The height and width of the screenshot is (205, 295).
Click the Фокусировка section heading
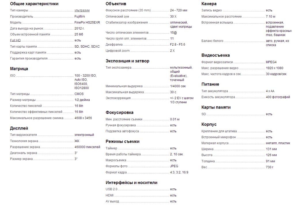pos(120,113)
